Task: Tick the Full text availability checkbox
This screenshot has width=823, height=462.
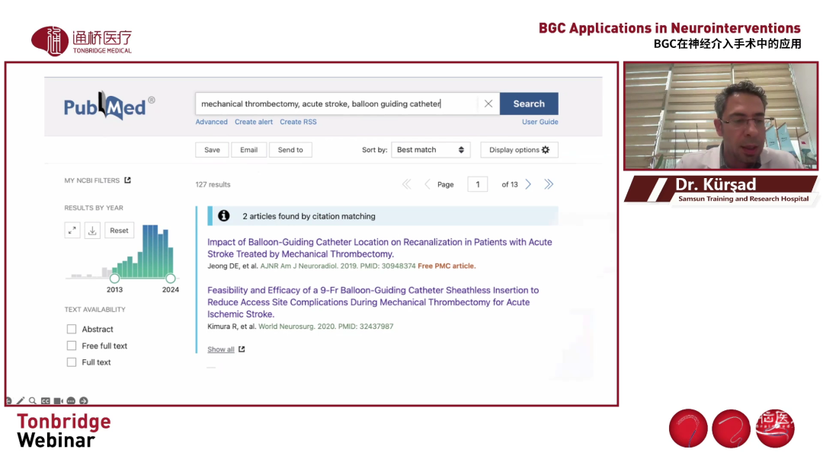Action: coord(72,362)
